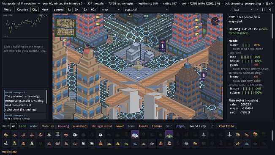The width and height of the screenshot is (275, 155).
Task: Filter build list by Leisure
Action: click(157, 126)
